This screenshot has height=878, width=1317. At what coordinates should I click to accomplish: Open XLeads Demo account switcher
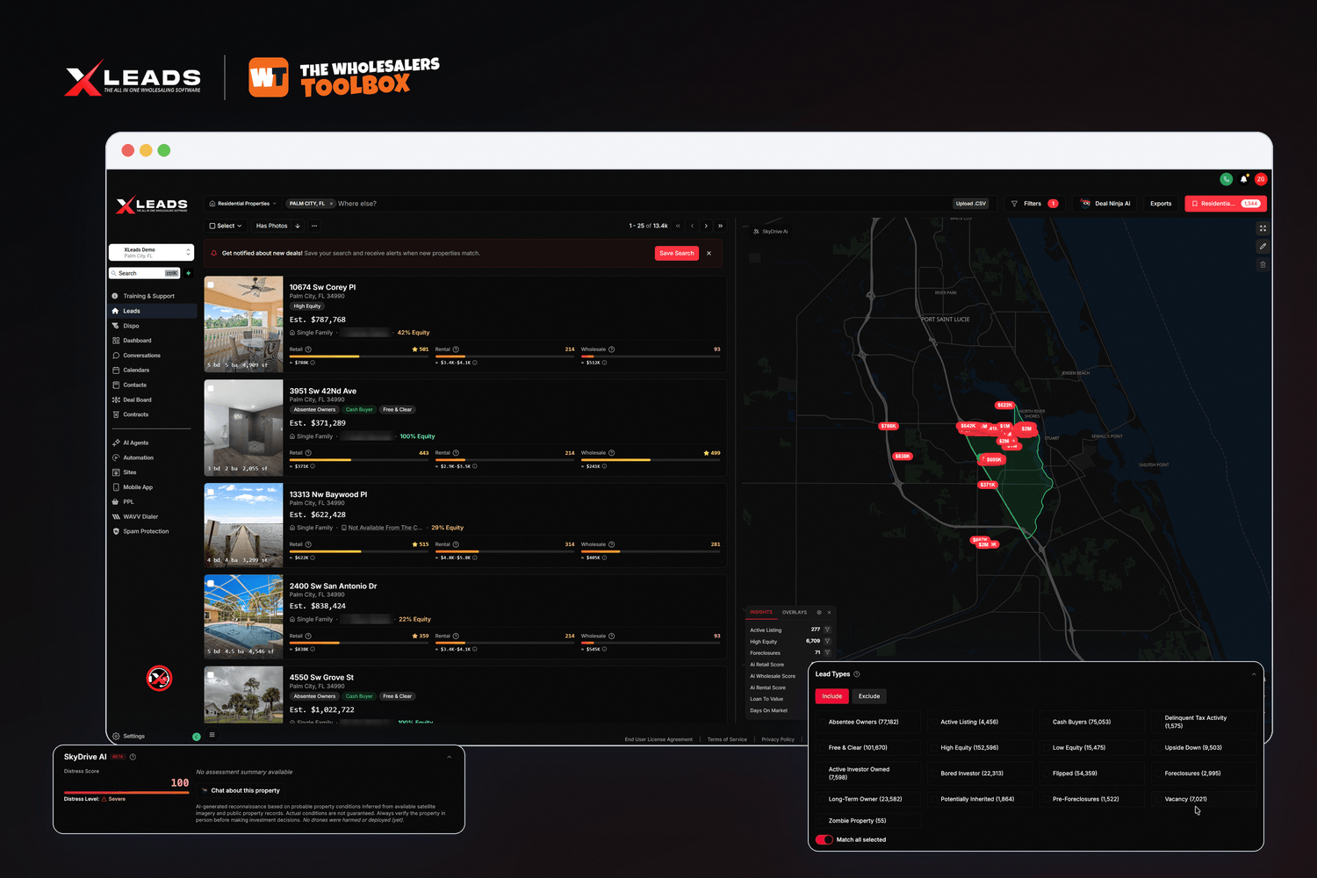click(151, 253)
